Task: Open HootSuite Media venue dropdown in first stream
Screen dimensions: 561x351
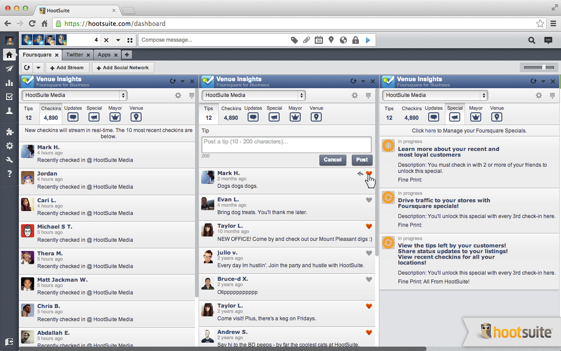Action: pyautogui.click(x=74, y=95)
